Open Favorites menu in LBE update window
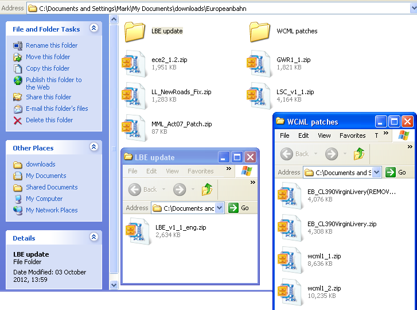The height and width of the screenshot is (310, 417). [x=201, y=171]
